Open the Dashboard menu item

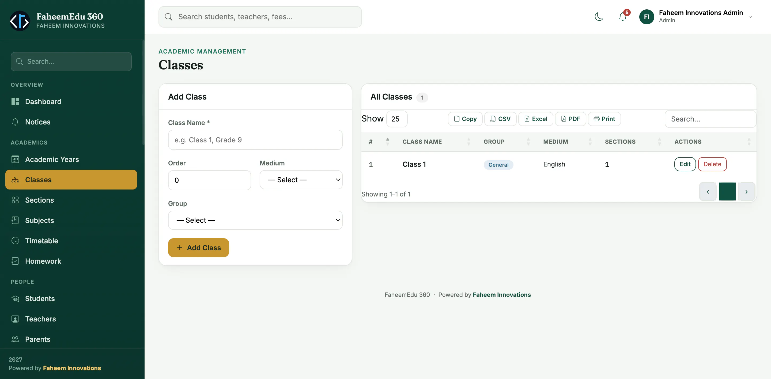tap(71, 101)
